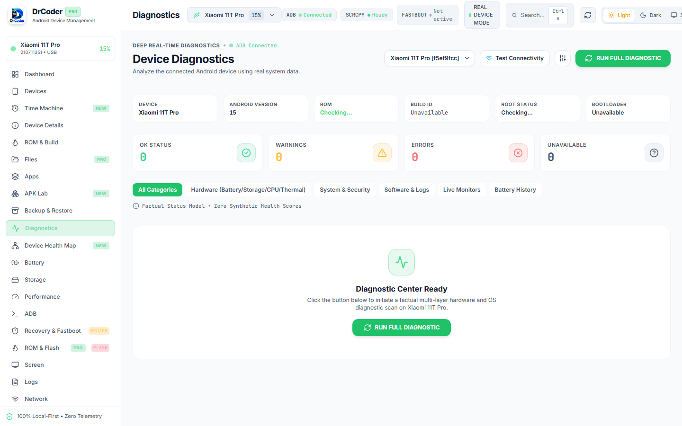This screenshot has height=426, width=682.
Task: Select the All Categories tab
Action: click(157, 190)
